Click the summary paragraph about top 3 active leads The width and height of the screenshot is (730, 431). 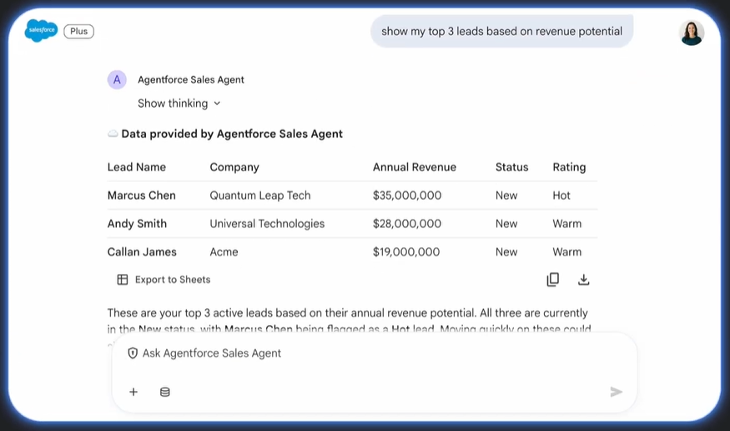pos(350,321)
